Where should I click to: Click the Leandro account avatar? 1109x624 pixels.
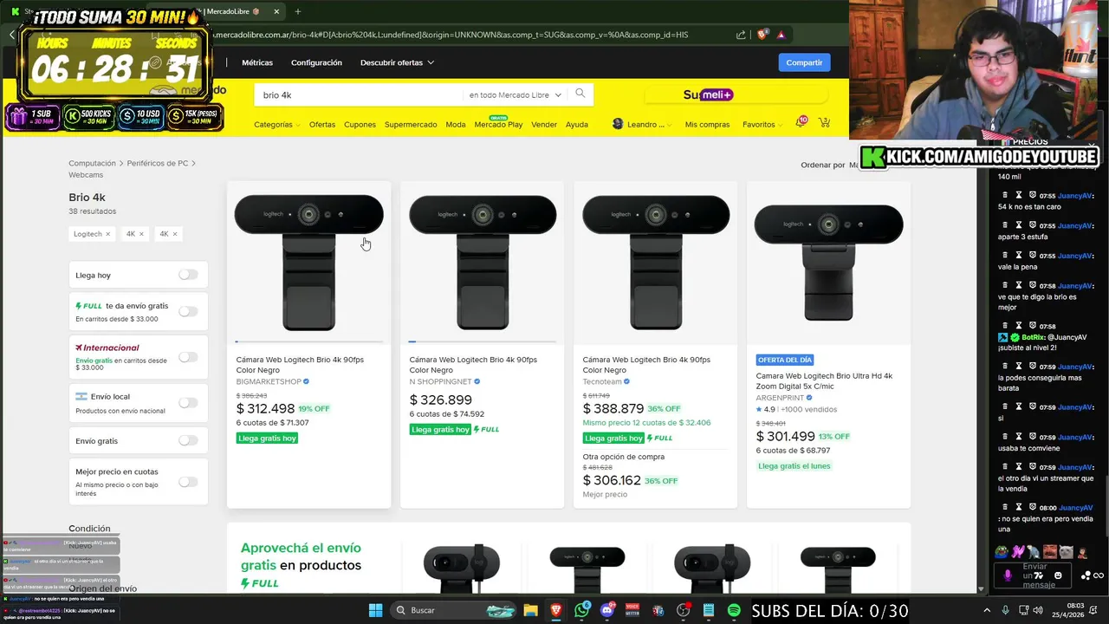tap(618, 124)
